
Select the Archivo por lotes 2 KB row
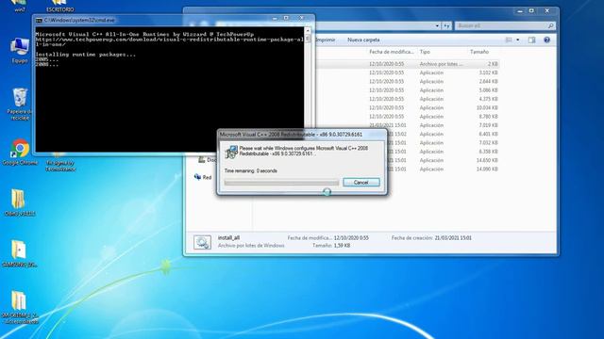coord(408,64)
